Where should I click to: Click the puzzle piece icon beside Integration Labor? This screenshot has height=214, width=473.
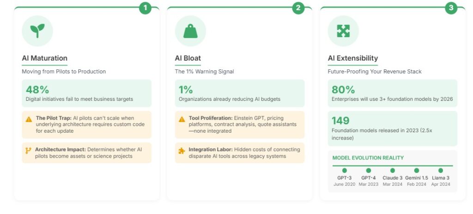click(182, 150)
